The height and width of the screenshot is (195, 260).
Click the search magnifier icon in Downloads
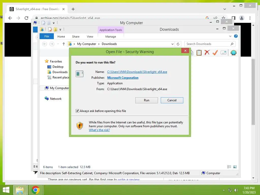coord(232,44)
